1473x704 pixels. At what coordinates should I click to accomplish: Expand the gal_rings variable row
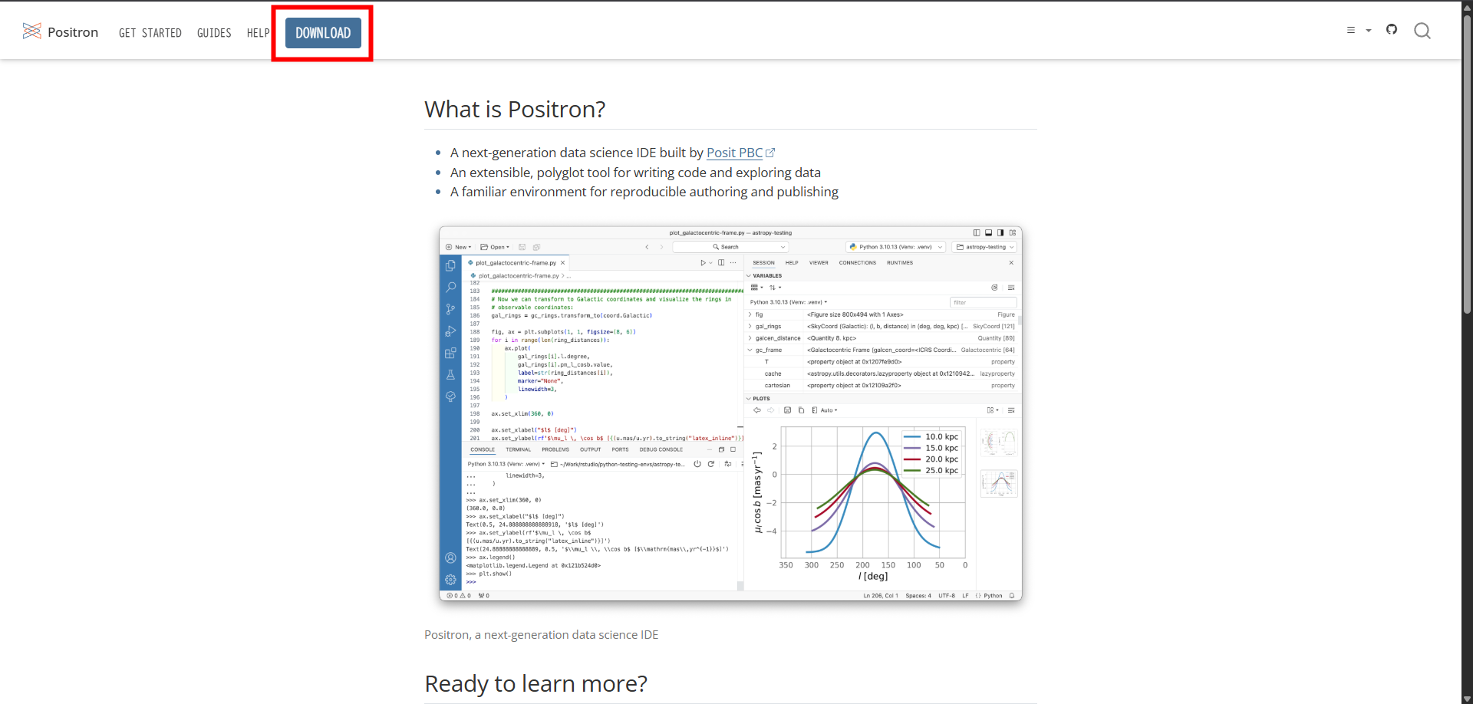(x=750, y=327)
